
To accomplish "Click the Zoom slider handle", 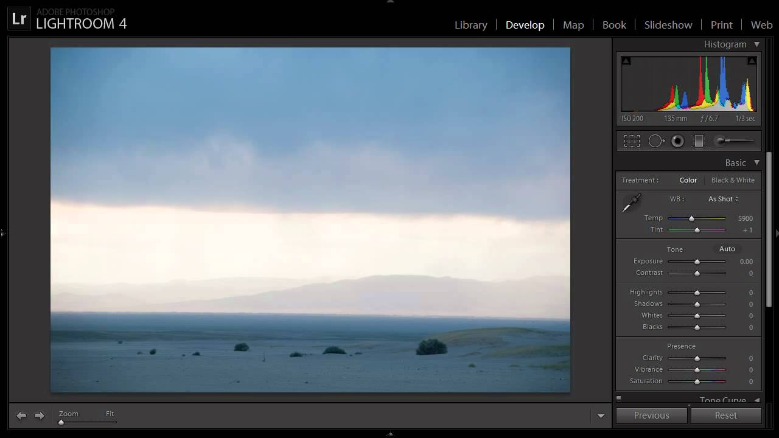I will pyautogui.click(x=61, y=422).
